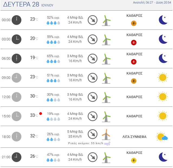Click the green wind turbine at 21:00
The width and height of the screenshot is (173, 168).
pyautogui.click(x=106, y=157)
